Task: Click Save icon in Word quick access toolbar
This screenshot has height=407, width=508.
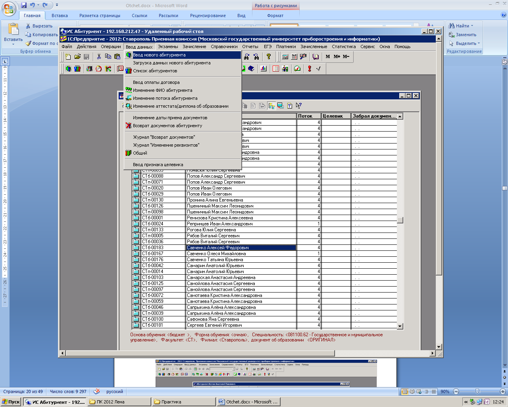Action: point(24,5)
